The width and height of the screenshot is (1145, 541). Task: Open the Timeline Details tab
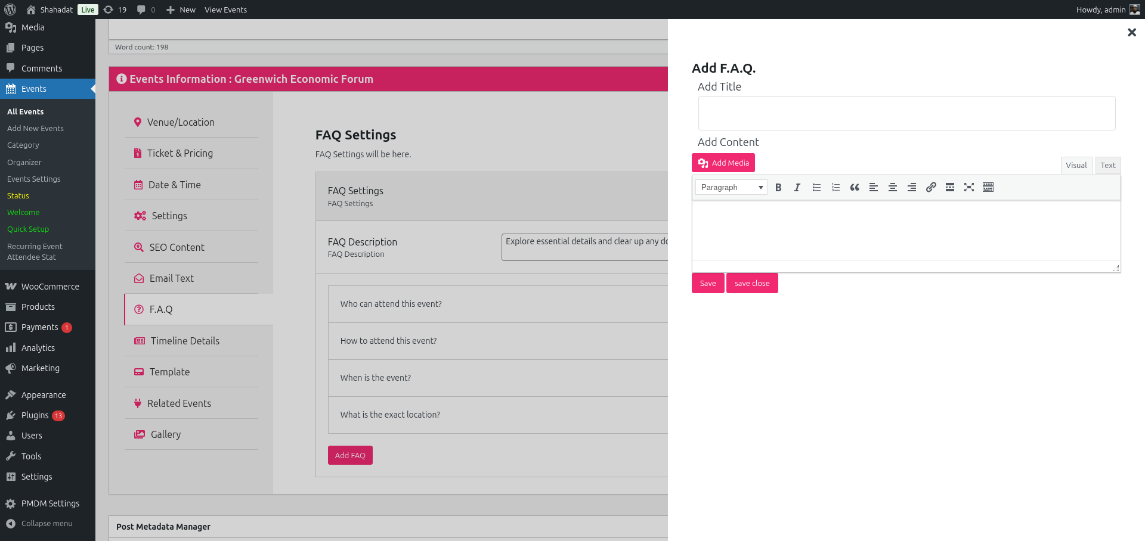191,341
